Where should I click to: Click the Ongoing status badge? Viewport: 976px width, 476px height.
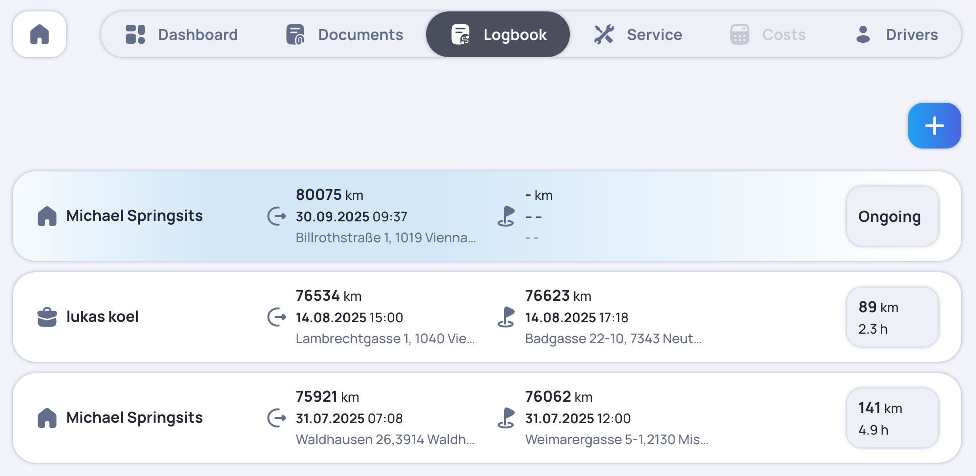[892, 216]
